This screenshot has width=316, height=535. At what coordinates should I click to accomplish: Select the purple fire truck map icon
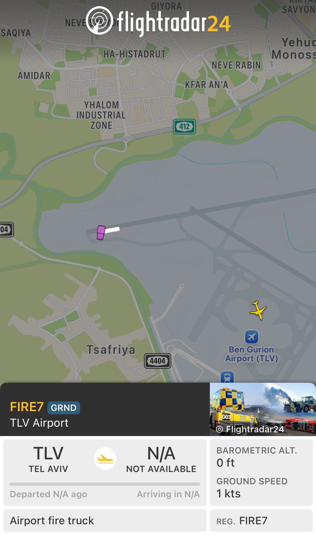click(101, 232)
